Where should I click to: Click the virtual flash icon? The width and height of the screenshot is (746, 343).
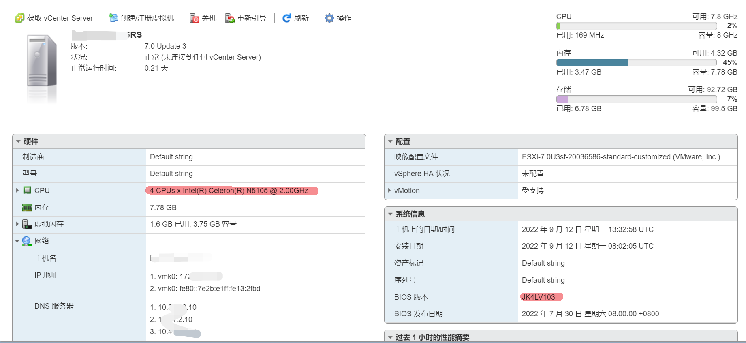coord(27,224)
